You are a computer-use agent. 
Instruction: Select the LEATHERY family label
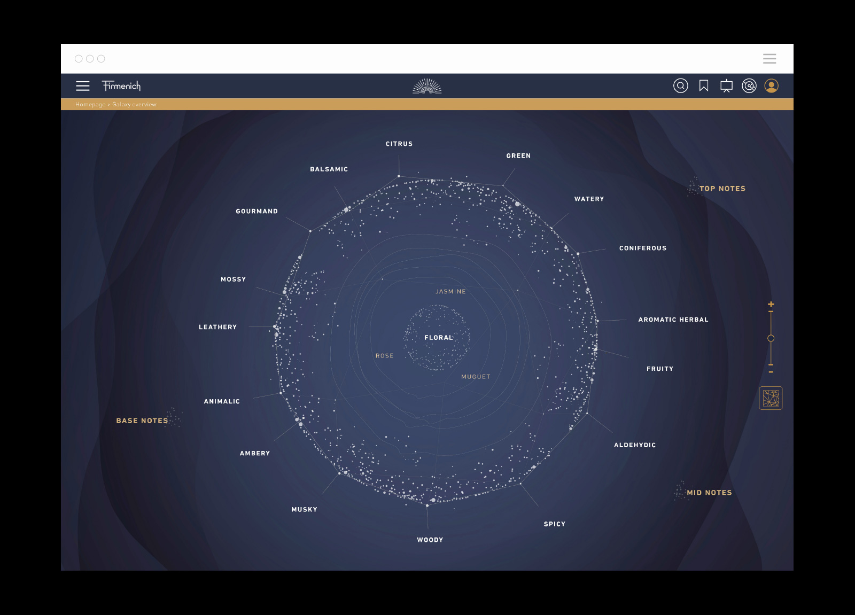(217, 327)
